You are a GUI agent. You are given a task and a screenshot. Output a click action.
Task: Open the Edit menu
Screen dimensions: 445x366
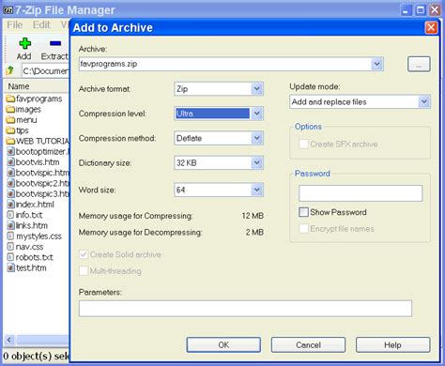pos(41,24)
